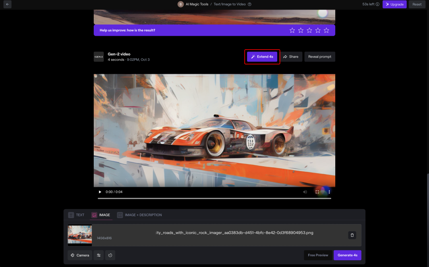
Task: Switch to the TEXT tab
Action: 76,215
